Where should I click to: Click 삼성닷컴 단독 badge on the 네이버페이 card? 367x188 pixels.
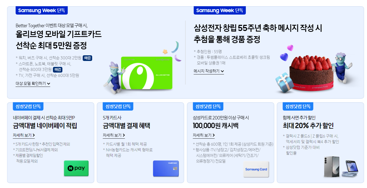28,106
